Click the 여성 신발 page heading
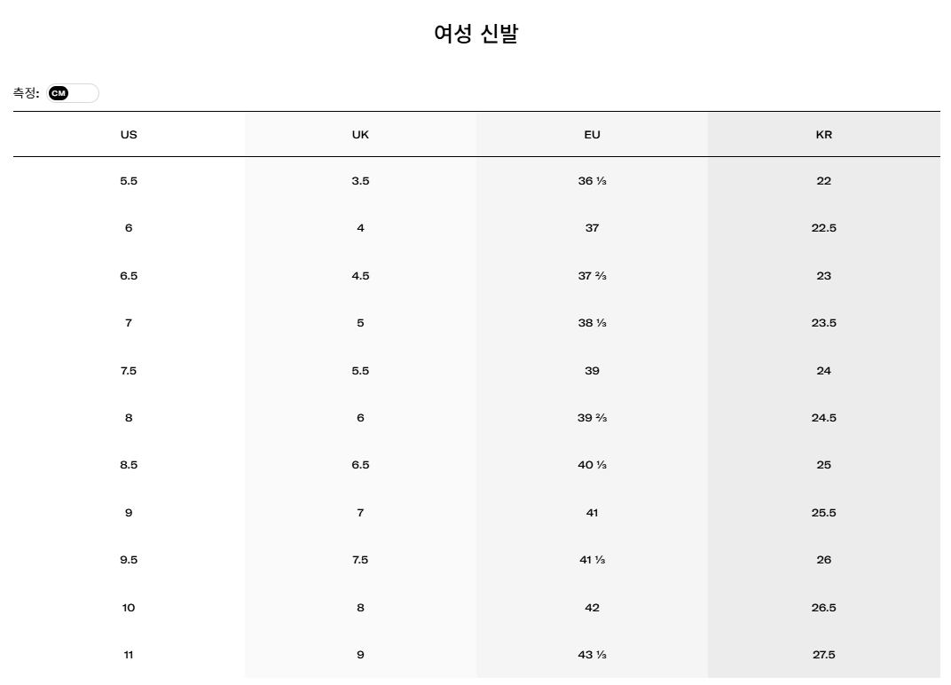 coord(476,33)
